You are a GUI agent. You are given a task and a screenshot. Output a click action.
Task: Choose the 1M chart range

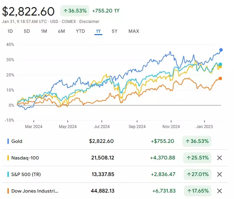point(44,31)
